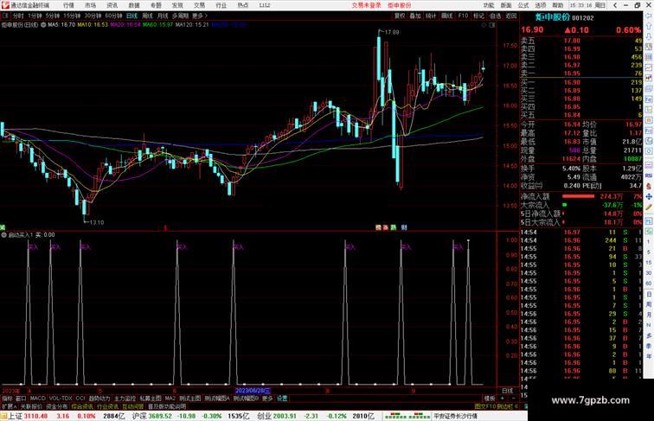Click the 指标 tab at bottom left
The height and width of the screenshot is (421, 654).
(x=7, y=399)
